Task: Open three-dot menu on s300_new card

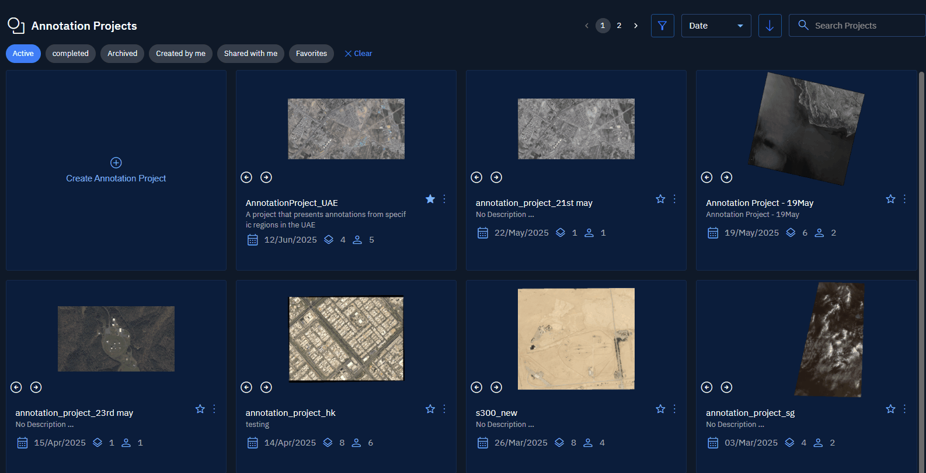Action: coord(674,409)
